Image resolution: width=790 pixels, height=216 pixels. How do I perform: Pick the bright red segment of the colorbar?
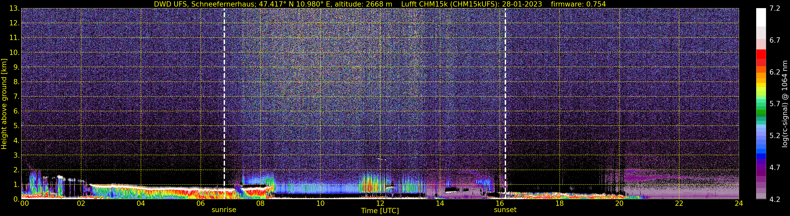(x=761, y=54)
